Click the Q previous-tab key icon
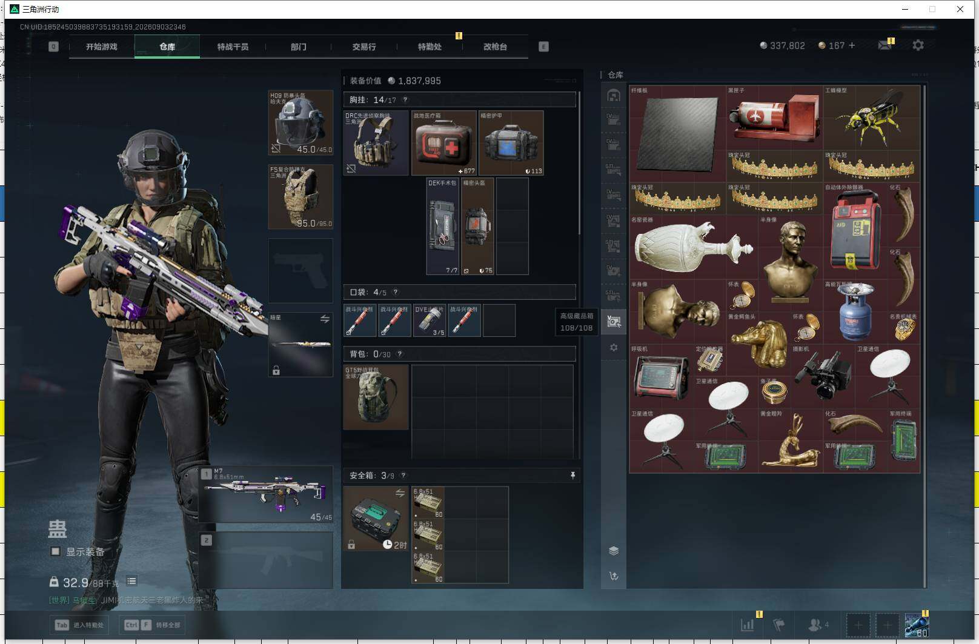The height and width of the screenshot is (644, 979). pyautogui.click(x=53, y=47)
